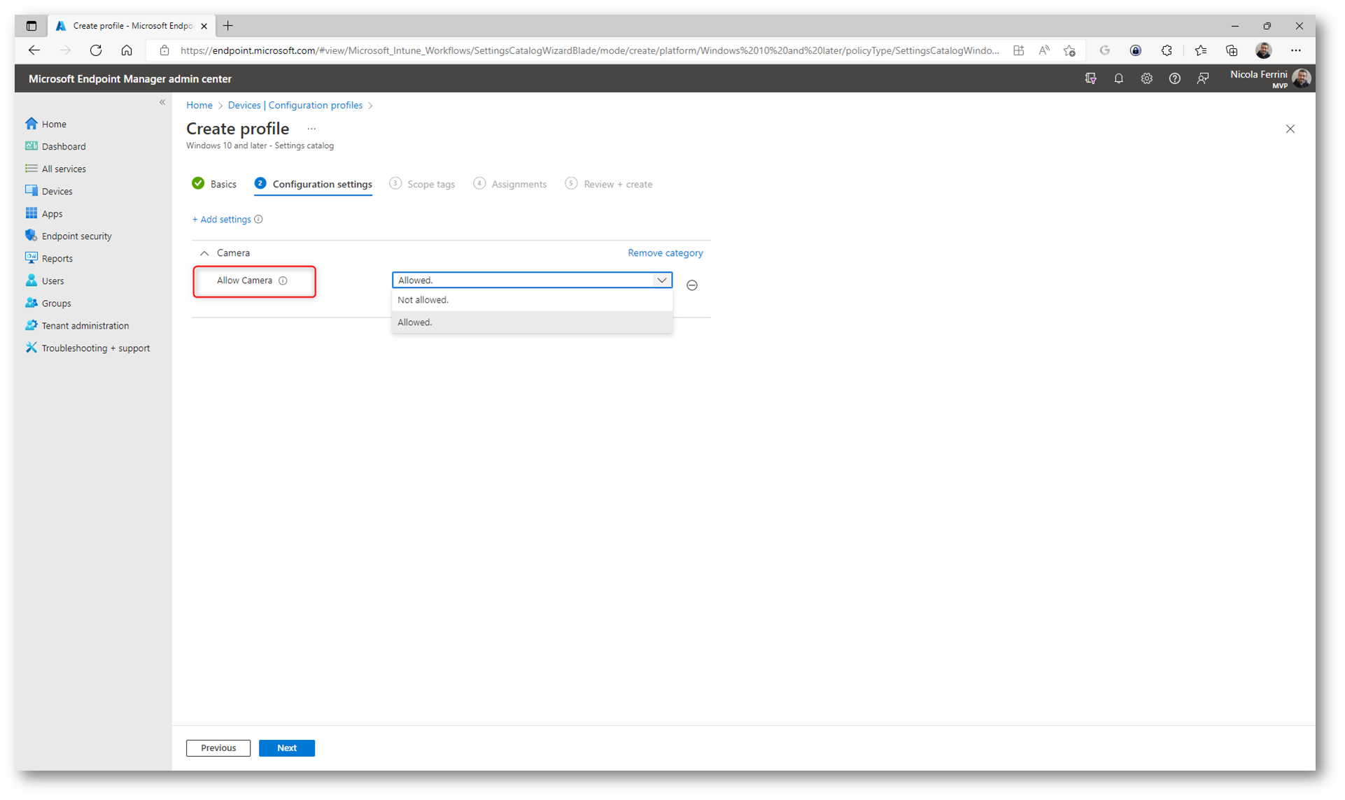The height and width of the screenshot is (800, 1345).
Task: Open Endpoint security in the sidebar
Action: pos(69,236)
